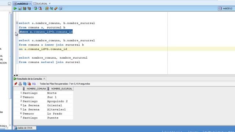Click the 'Todas las Filas Recuperadas' status text
The height and width of the screenshot is (132, 235).
(65, 84)
